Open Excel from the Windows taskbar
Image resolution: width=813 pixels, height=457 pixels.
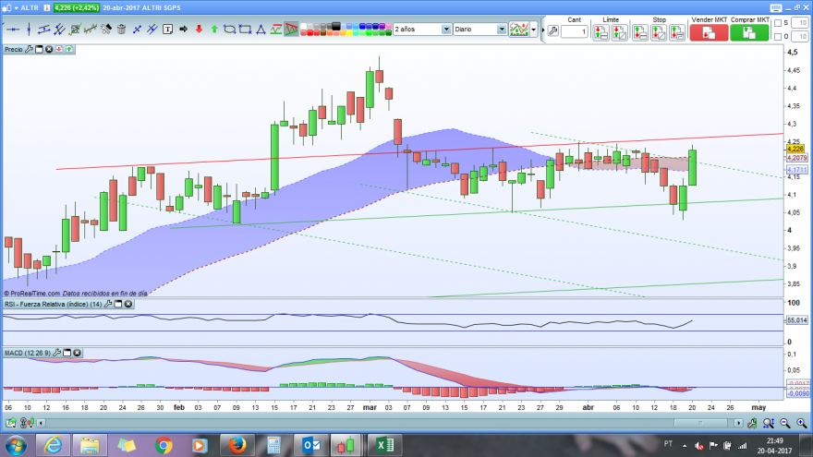pyautogui.click(x=384, y=445)
